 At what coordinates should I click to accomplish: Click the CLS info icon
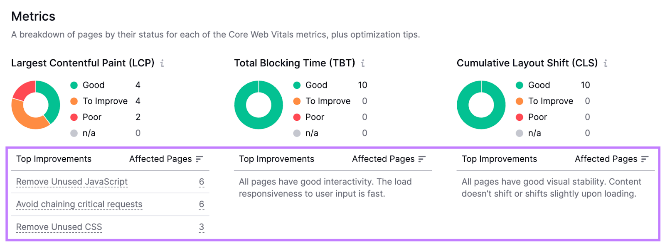click(x=606, y=63)
